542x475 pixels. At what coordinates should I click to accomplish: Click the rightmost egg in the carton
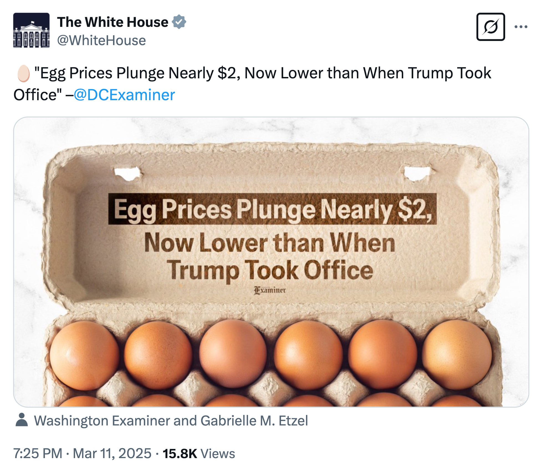pos(457,354)
